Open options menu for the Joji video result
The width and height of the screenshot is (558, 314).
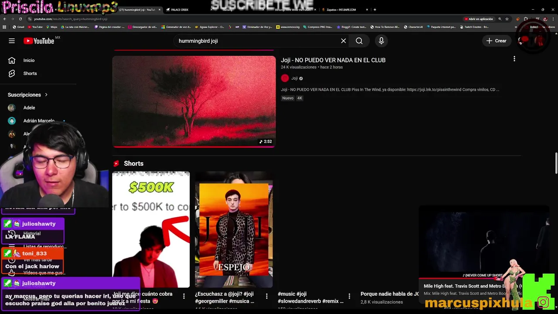[x=514, y=59]
